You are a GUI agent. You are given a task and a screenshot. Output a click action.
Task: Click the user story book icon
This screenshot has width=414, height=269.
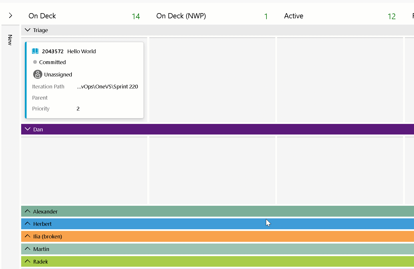click(x=35, y=51)
